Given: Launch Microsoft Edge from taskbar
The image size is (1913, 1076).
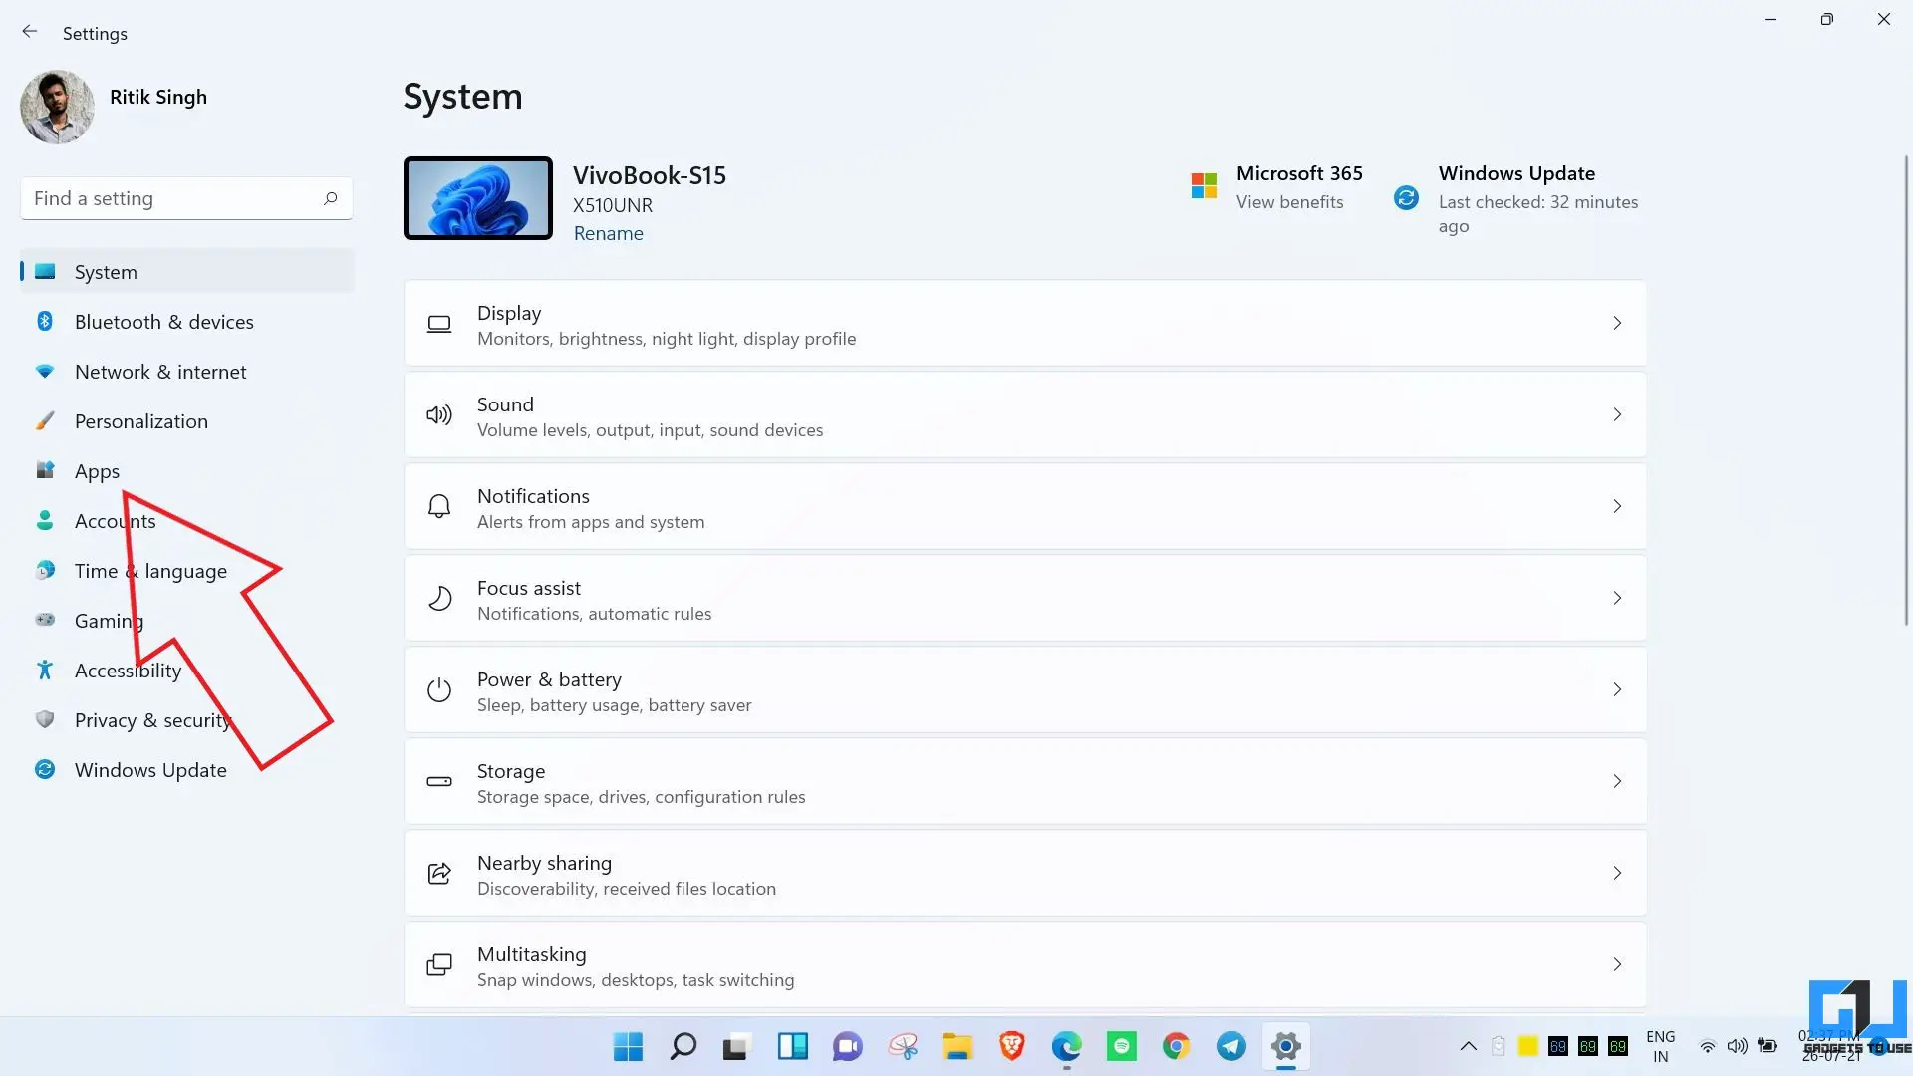Looking at the screenshot, I should [x=1067, y=1046].
